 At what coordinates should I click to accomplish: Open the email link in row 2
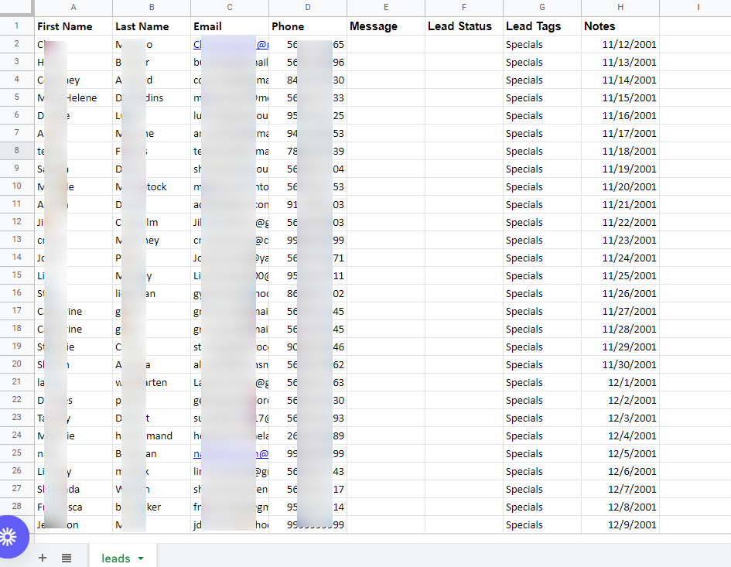coord(231,44)
